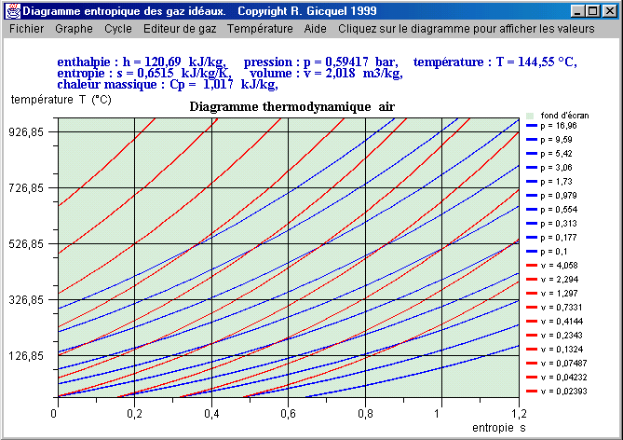Screen dimensions: 623x440
Task: Open the Température menu
Action: (x=260, y=29)
